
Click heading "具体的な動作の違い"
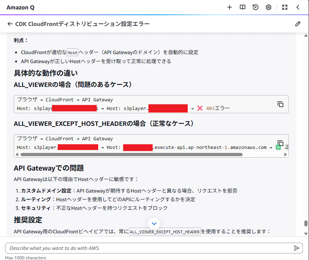pyautogui.click(x=46, y=73)
